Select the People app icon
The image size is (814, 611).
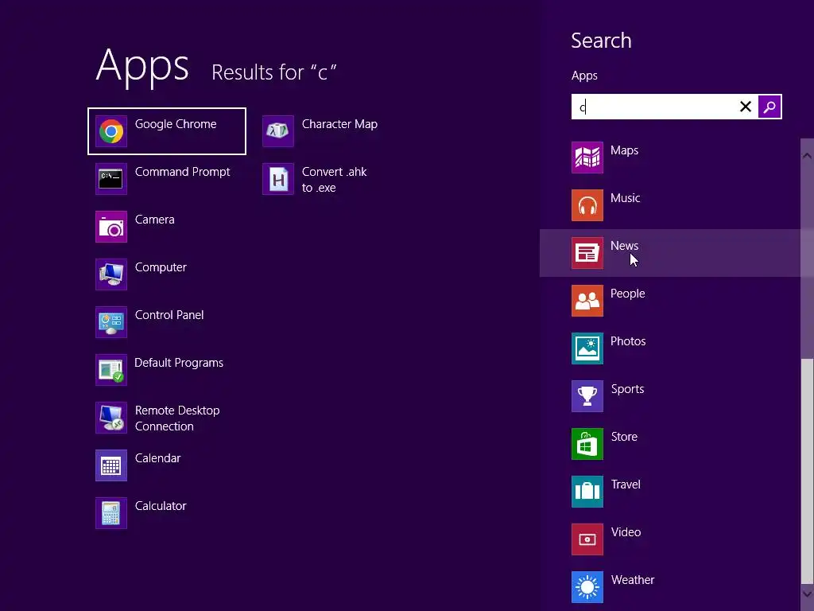[587, 301]
